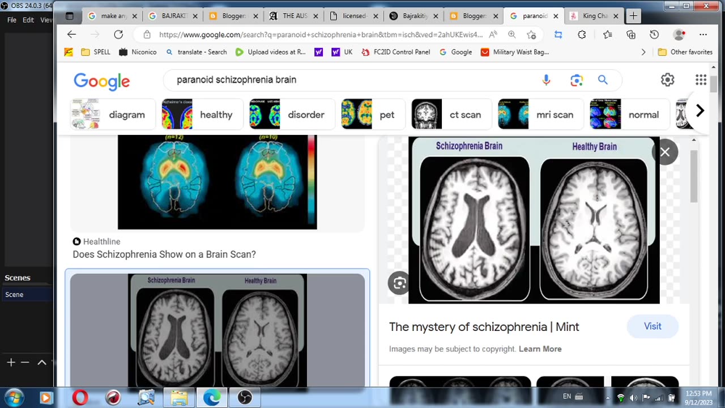The width and height of the screenshot is (725, 408).
Task: Launch Opera from the taskbar
Action: 80,398
